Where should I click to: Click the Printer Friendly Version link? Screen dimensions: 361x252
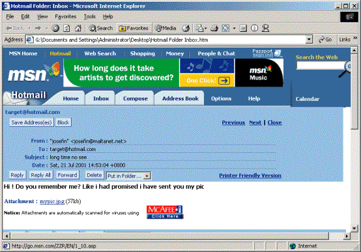[250, 176]
